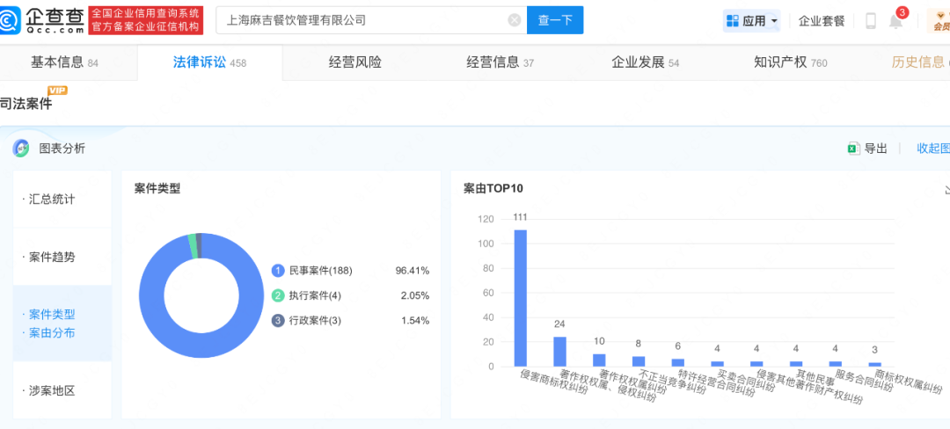Expand the 案由TOP10 chart
The height and width of the screenshot is (429, 950).
click(946, 189)
